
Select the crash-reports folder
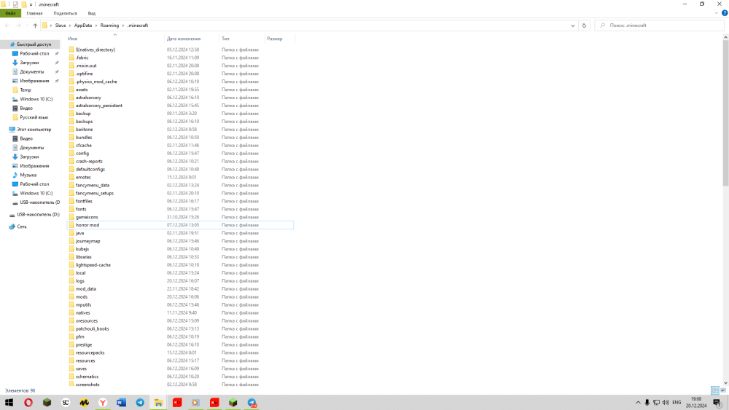click(89, 161)
